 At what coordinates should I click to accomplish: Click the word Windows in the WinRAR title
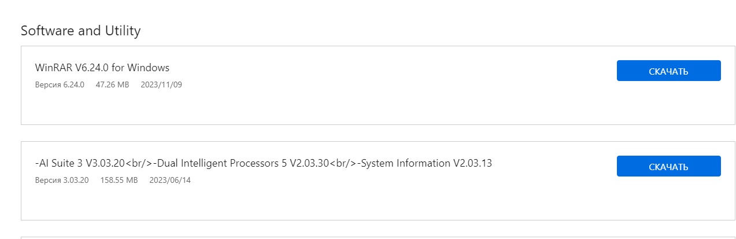click(x=148, y=68)
